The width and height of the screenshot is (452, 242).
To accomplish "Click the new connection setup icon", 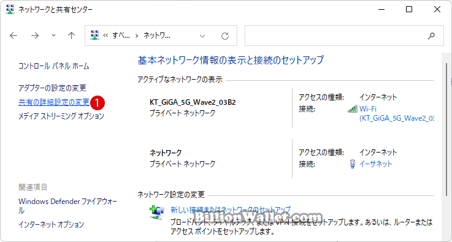I will tap(157, 213).
